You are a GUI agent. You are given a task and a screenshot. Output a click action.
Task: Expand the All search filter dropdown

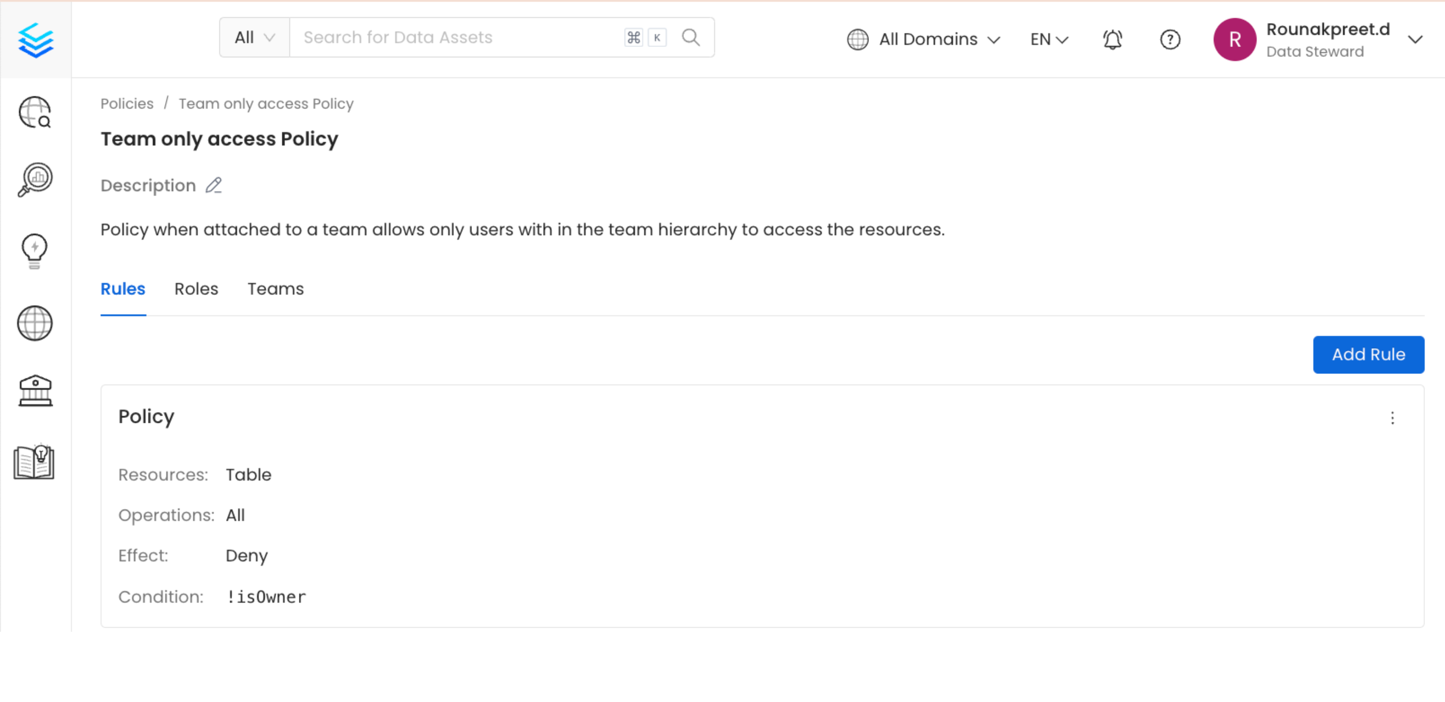(254, 37)
